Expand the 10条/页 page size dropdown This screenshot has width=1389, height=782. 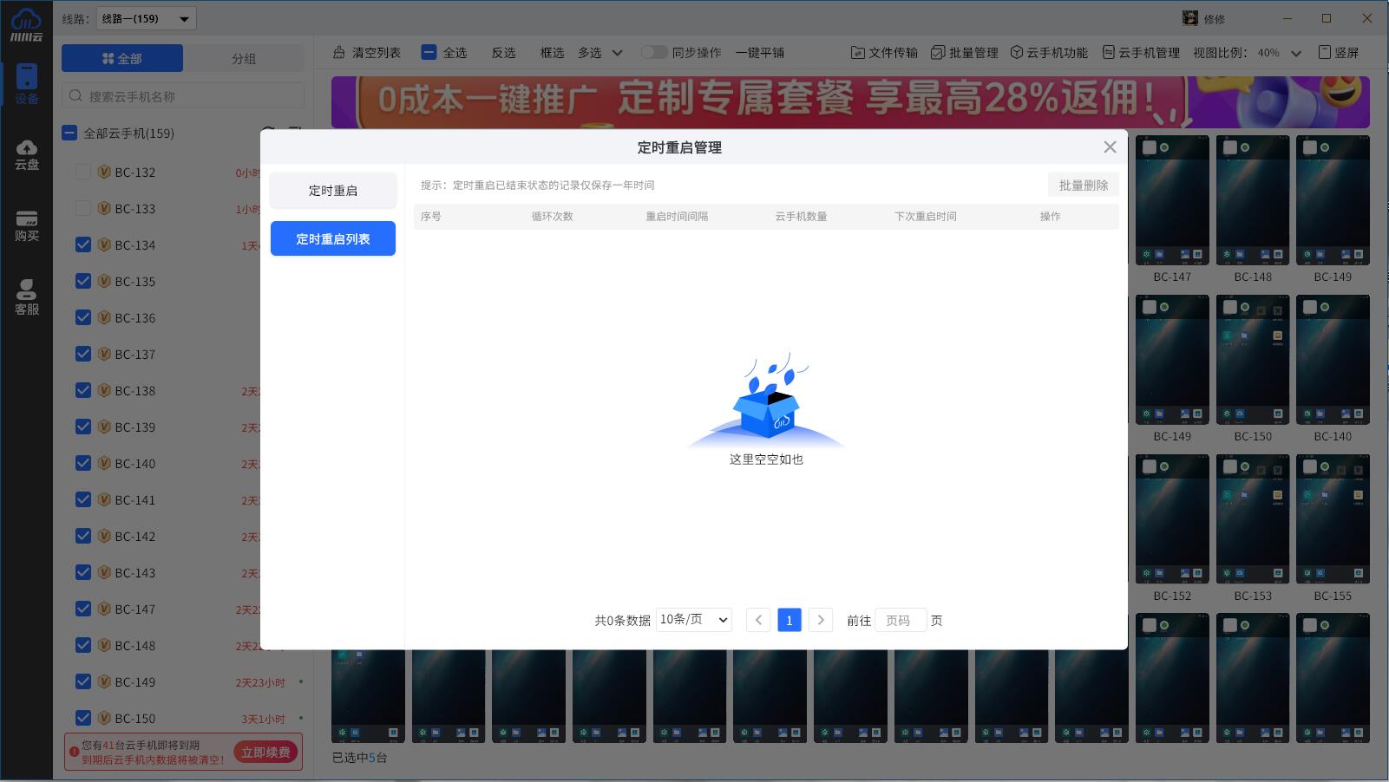tap(693, 620)
